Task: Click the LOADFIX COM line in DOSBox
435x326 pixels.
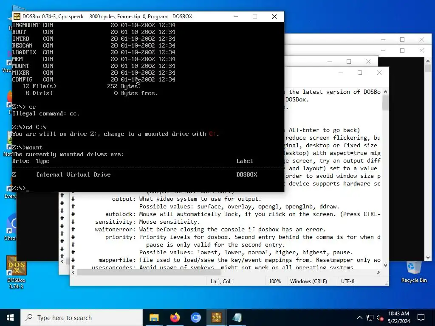Action: [x=94, y=52]
